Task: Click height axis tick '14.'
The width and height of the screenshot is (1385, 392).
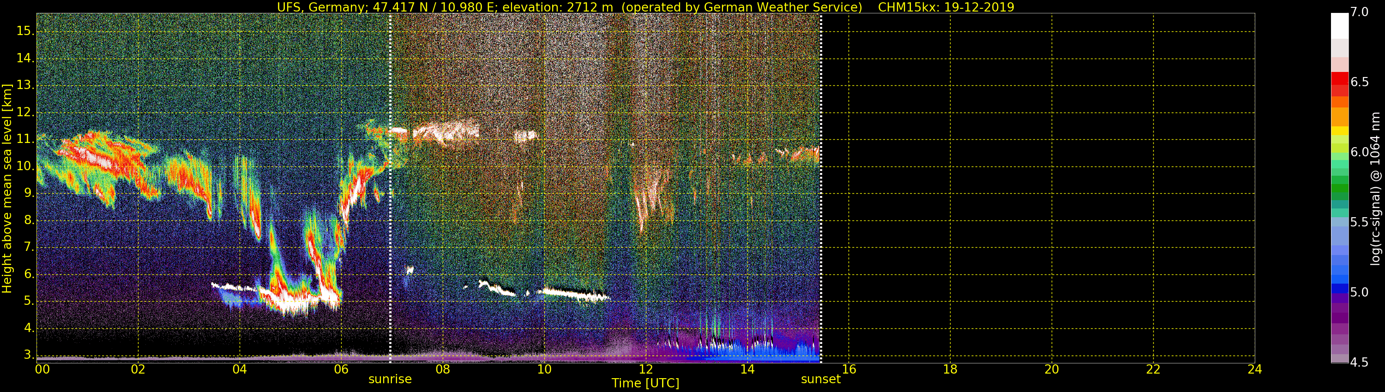Action: coord(25,58)
